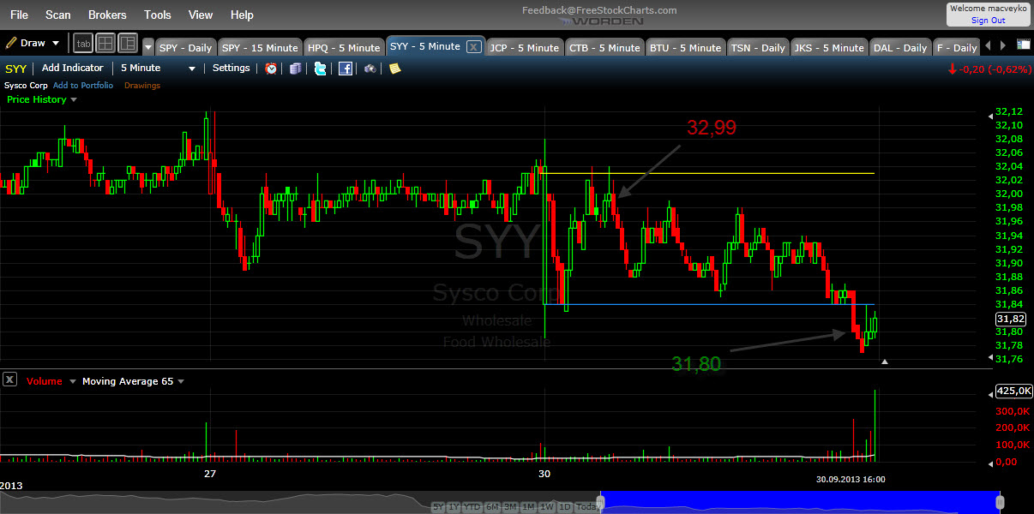Image resolution: width=1034 pixels, height=514 pixels.
Task: Switch to four-pane grid layout icon
Action: tap(105, 43)
